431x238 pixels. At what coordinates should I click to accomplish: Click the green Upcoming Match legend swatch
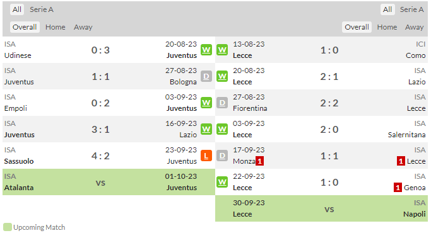(x=8, y=227)
